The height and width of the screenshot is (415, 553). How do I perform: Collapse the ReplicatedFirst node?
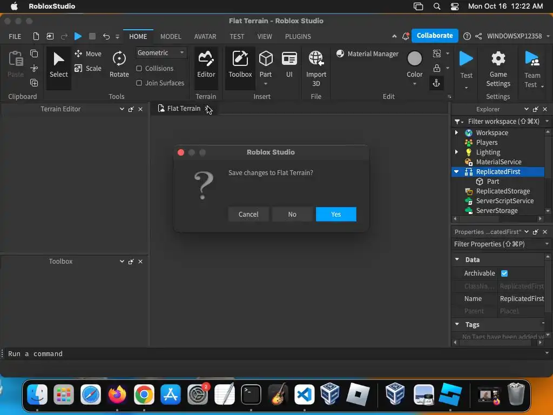click(x=456, y=171)
